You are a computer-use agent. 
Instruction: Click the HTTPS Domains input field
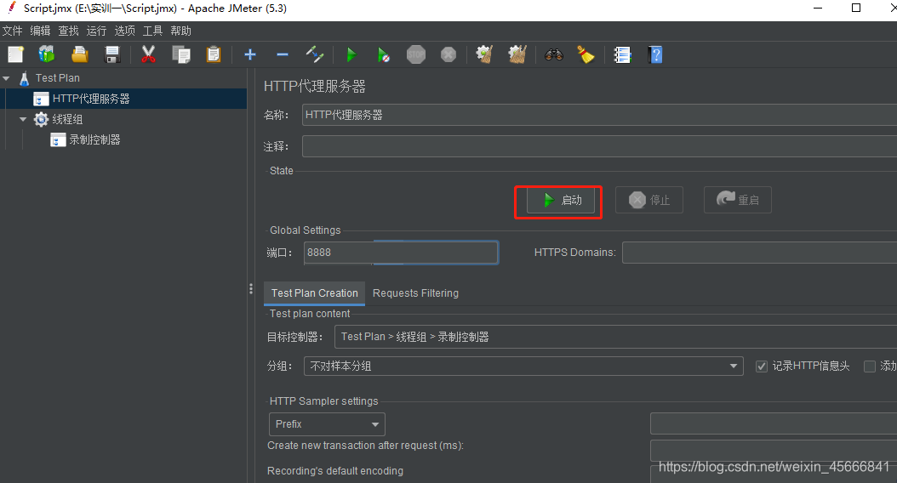[x=760, y=252]
